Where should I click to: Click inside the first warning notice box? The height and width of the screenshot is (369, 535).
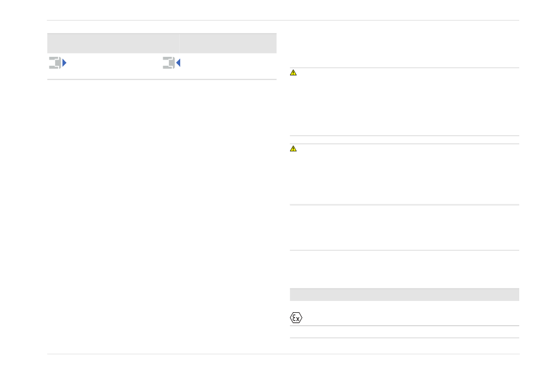[404, 102]
